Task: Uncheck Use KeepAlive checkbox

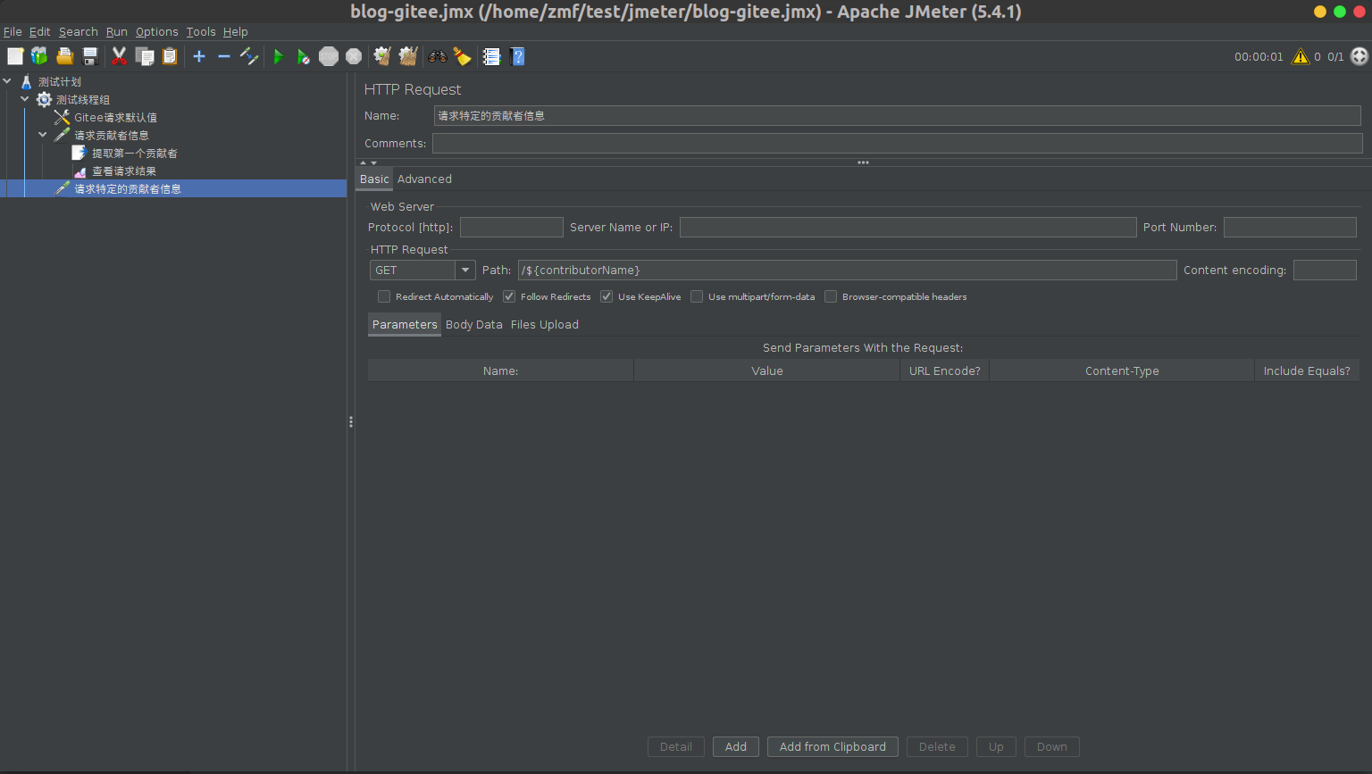Action: tap(607, 296)
